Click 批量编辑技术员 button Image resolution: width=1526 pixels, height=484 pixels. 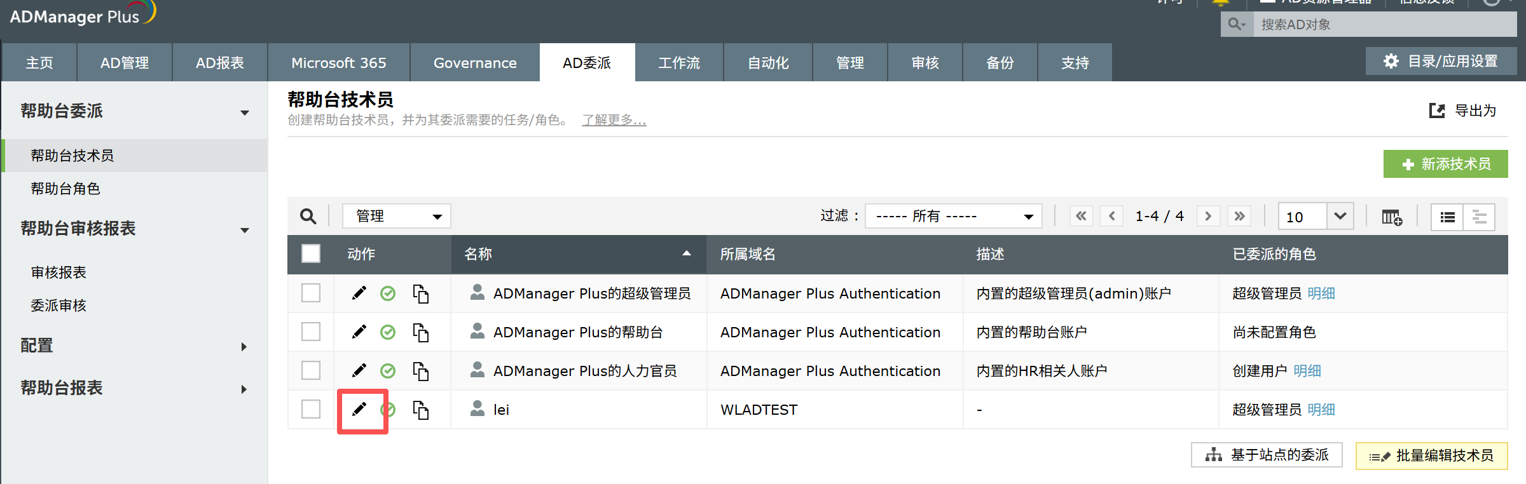[1431, 455]
